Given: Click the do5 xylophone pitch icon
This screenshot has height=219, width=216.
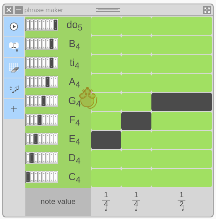Looking at the screenshot, I should click(42, 25).
